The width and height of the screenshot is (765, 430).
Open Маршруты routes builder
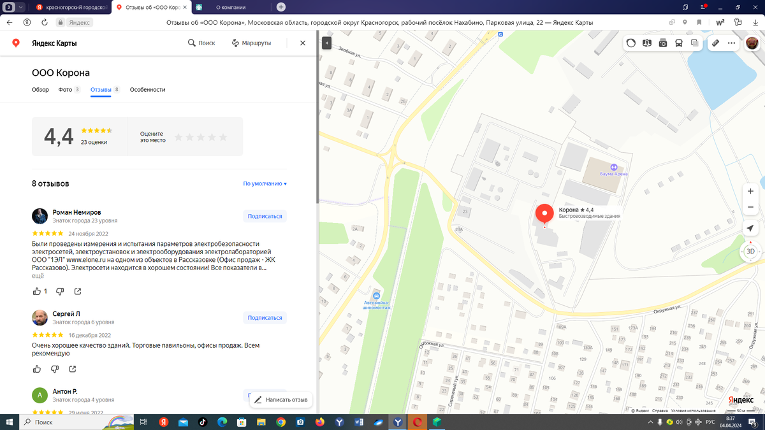[251, 43]
